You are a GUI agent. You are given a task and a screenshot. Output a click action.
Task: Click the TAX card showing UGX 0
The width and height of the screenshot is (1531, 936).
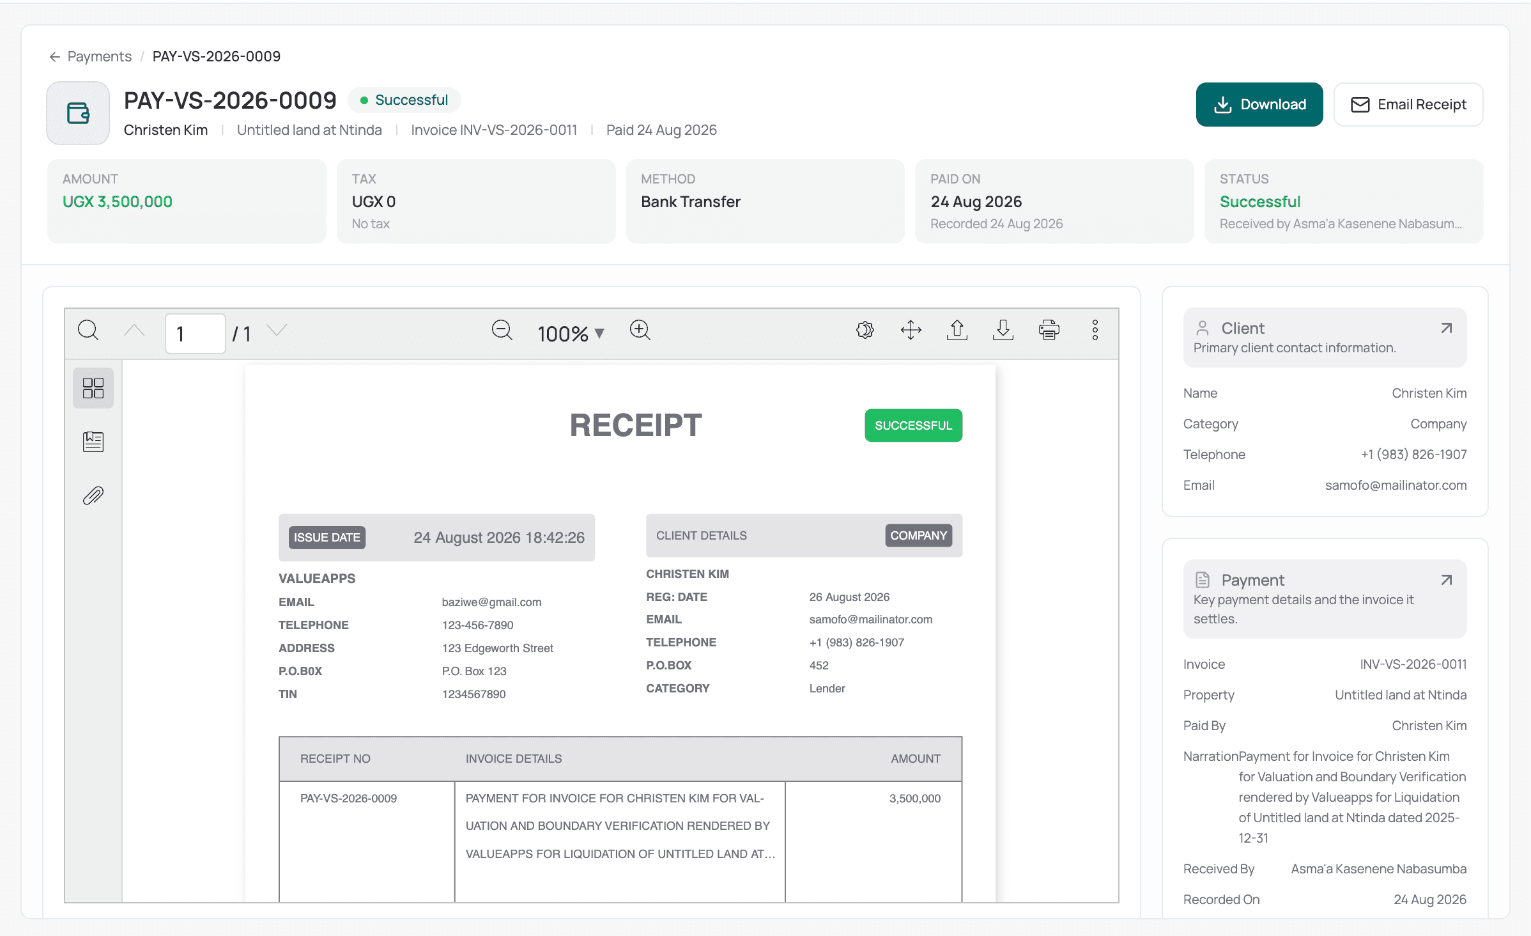[x=476, y=201]
